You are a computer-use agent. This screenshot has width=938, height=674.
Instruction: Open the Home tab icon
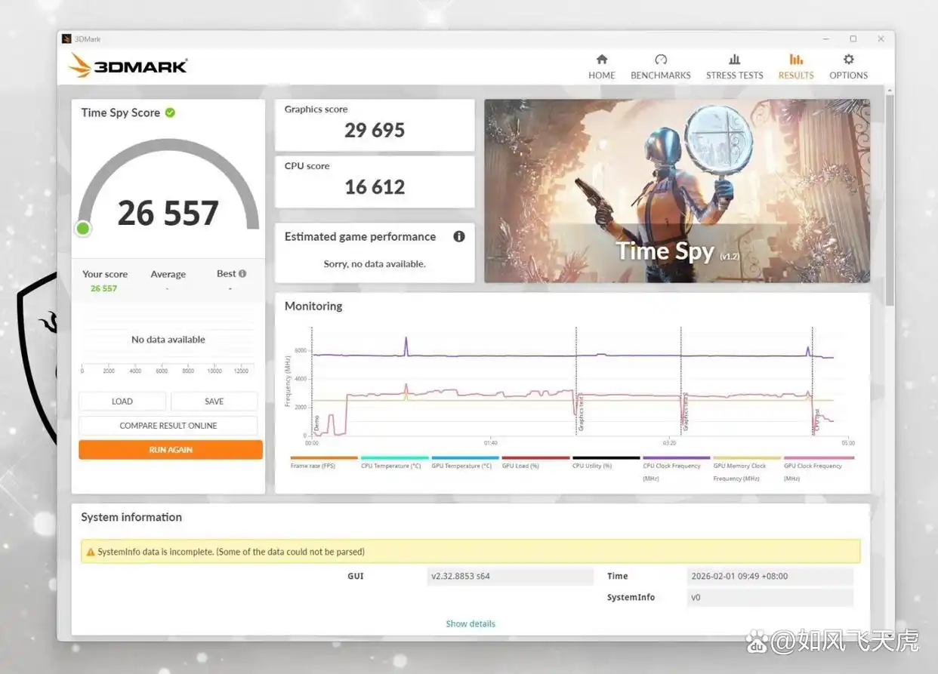pos(602,60)
